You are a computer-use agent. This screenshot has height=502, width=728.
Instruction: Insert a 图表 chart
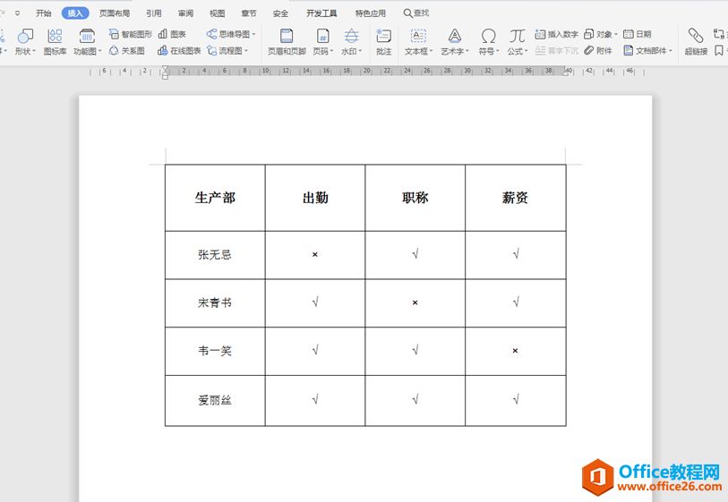tap(172, 34)
